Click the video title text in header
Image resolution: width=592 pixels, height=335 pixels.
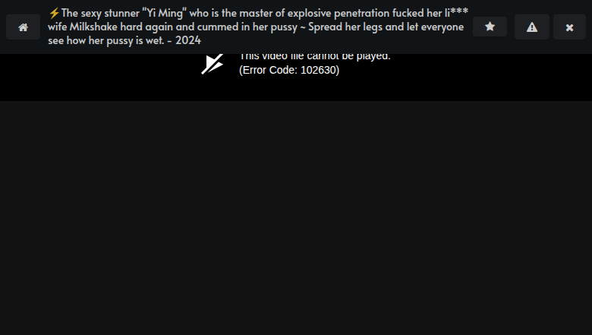pyautogui.click(x=258, y=27)
